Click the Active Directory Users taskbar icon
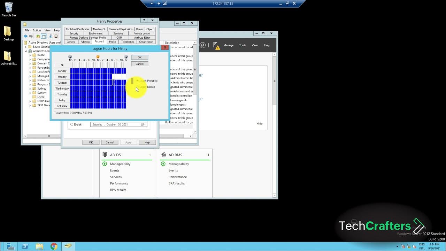446x251 pixels. [68, 246]
